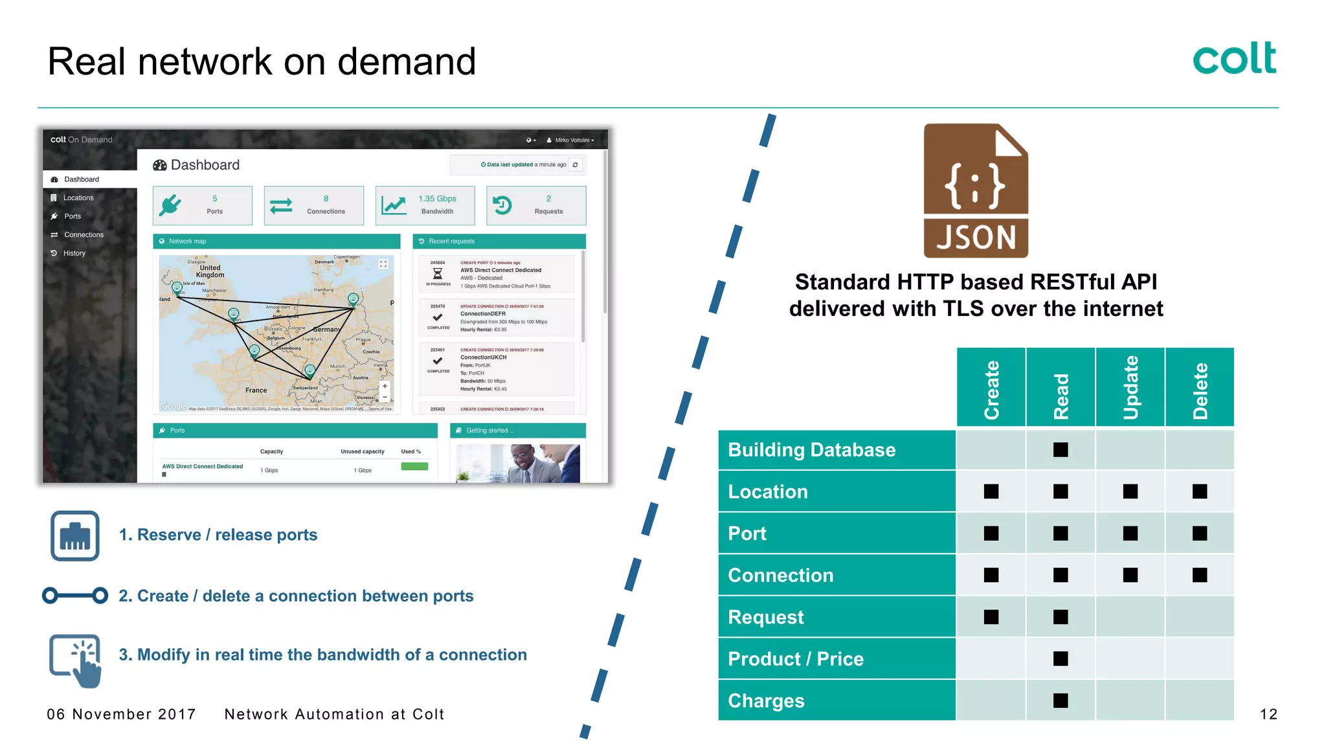
Task: Expand the network map to fullscreen
Action: pos(383,264)
